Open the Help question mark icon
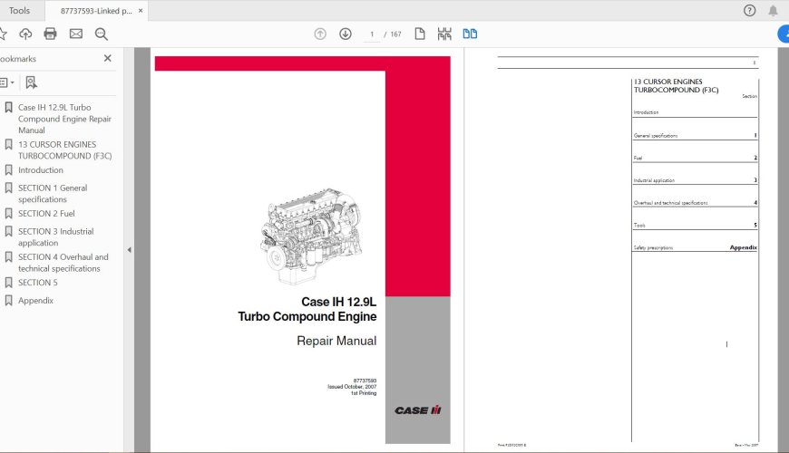Viewport: 789px width, 453px height. 749,11
